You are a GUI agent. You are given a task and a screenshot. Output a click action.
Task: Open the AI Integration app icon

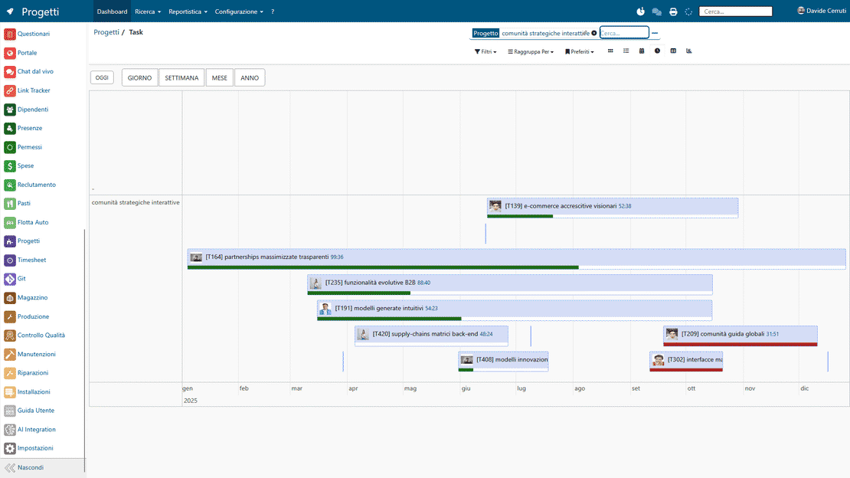click(10, 429)
